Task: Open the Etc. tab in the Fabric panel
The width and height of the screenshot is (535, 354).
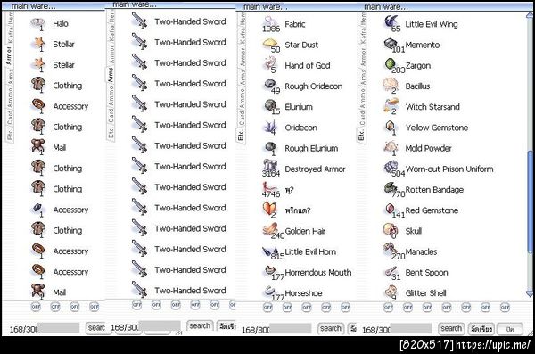Action: tap(241, 134)
